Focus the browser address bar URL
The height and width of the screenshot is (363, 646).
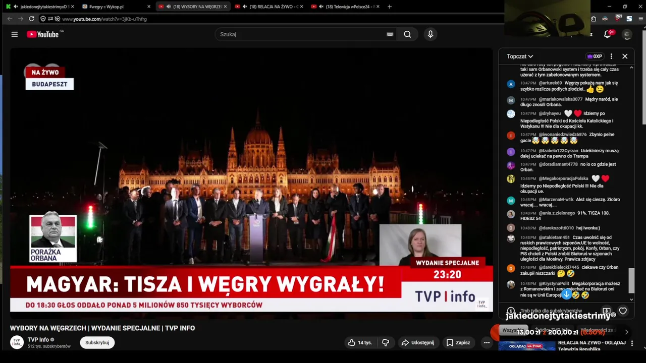click(x=104, y=19)
